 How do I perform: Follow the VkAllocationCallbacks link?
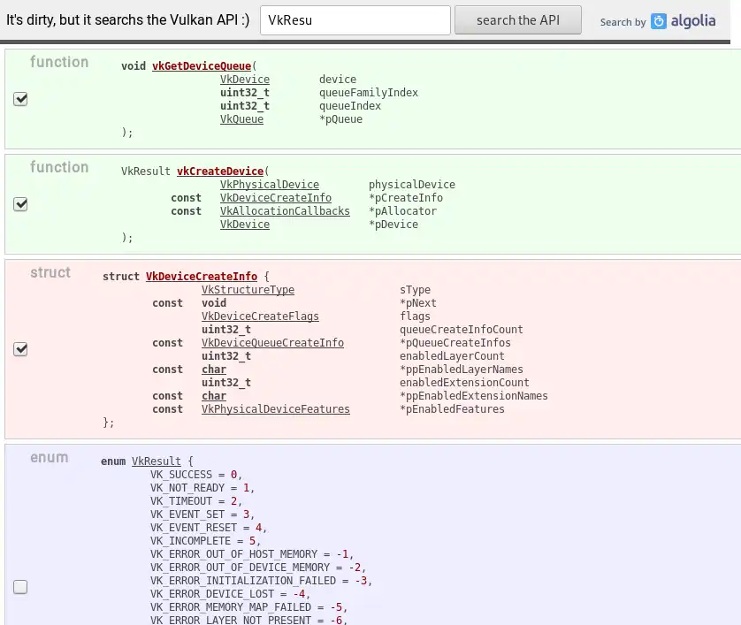[285, 210]
